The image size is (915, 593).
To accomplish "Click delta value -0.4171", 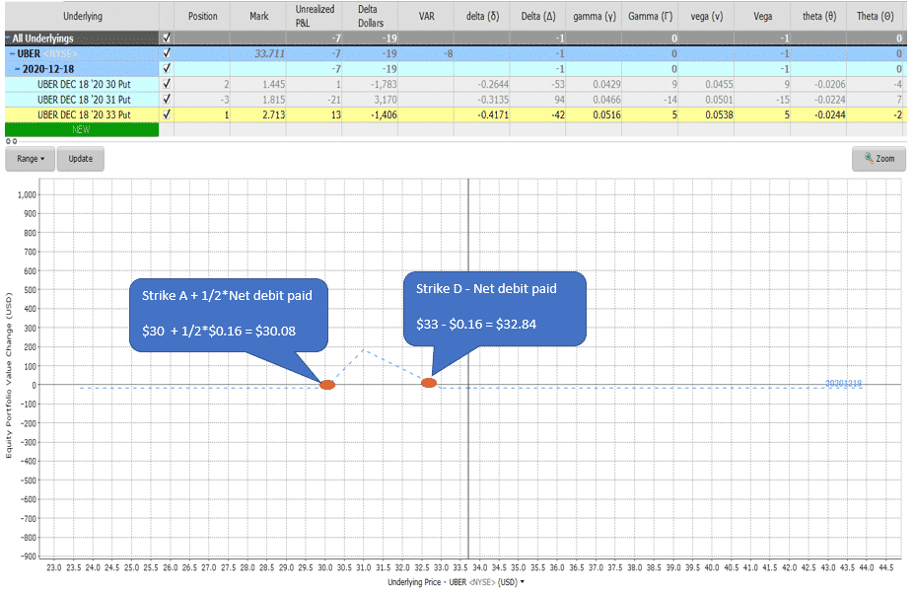I will pyautogui.click(x=494, y=115).
